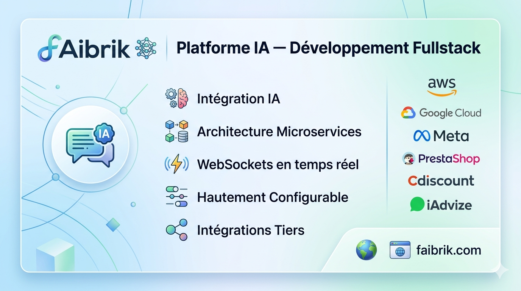Click the 'Hautement Configurable' text
This screenshot has width=521, height=291.
(273, 197)
